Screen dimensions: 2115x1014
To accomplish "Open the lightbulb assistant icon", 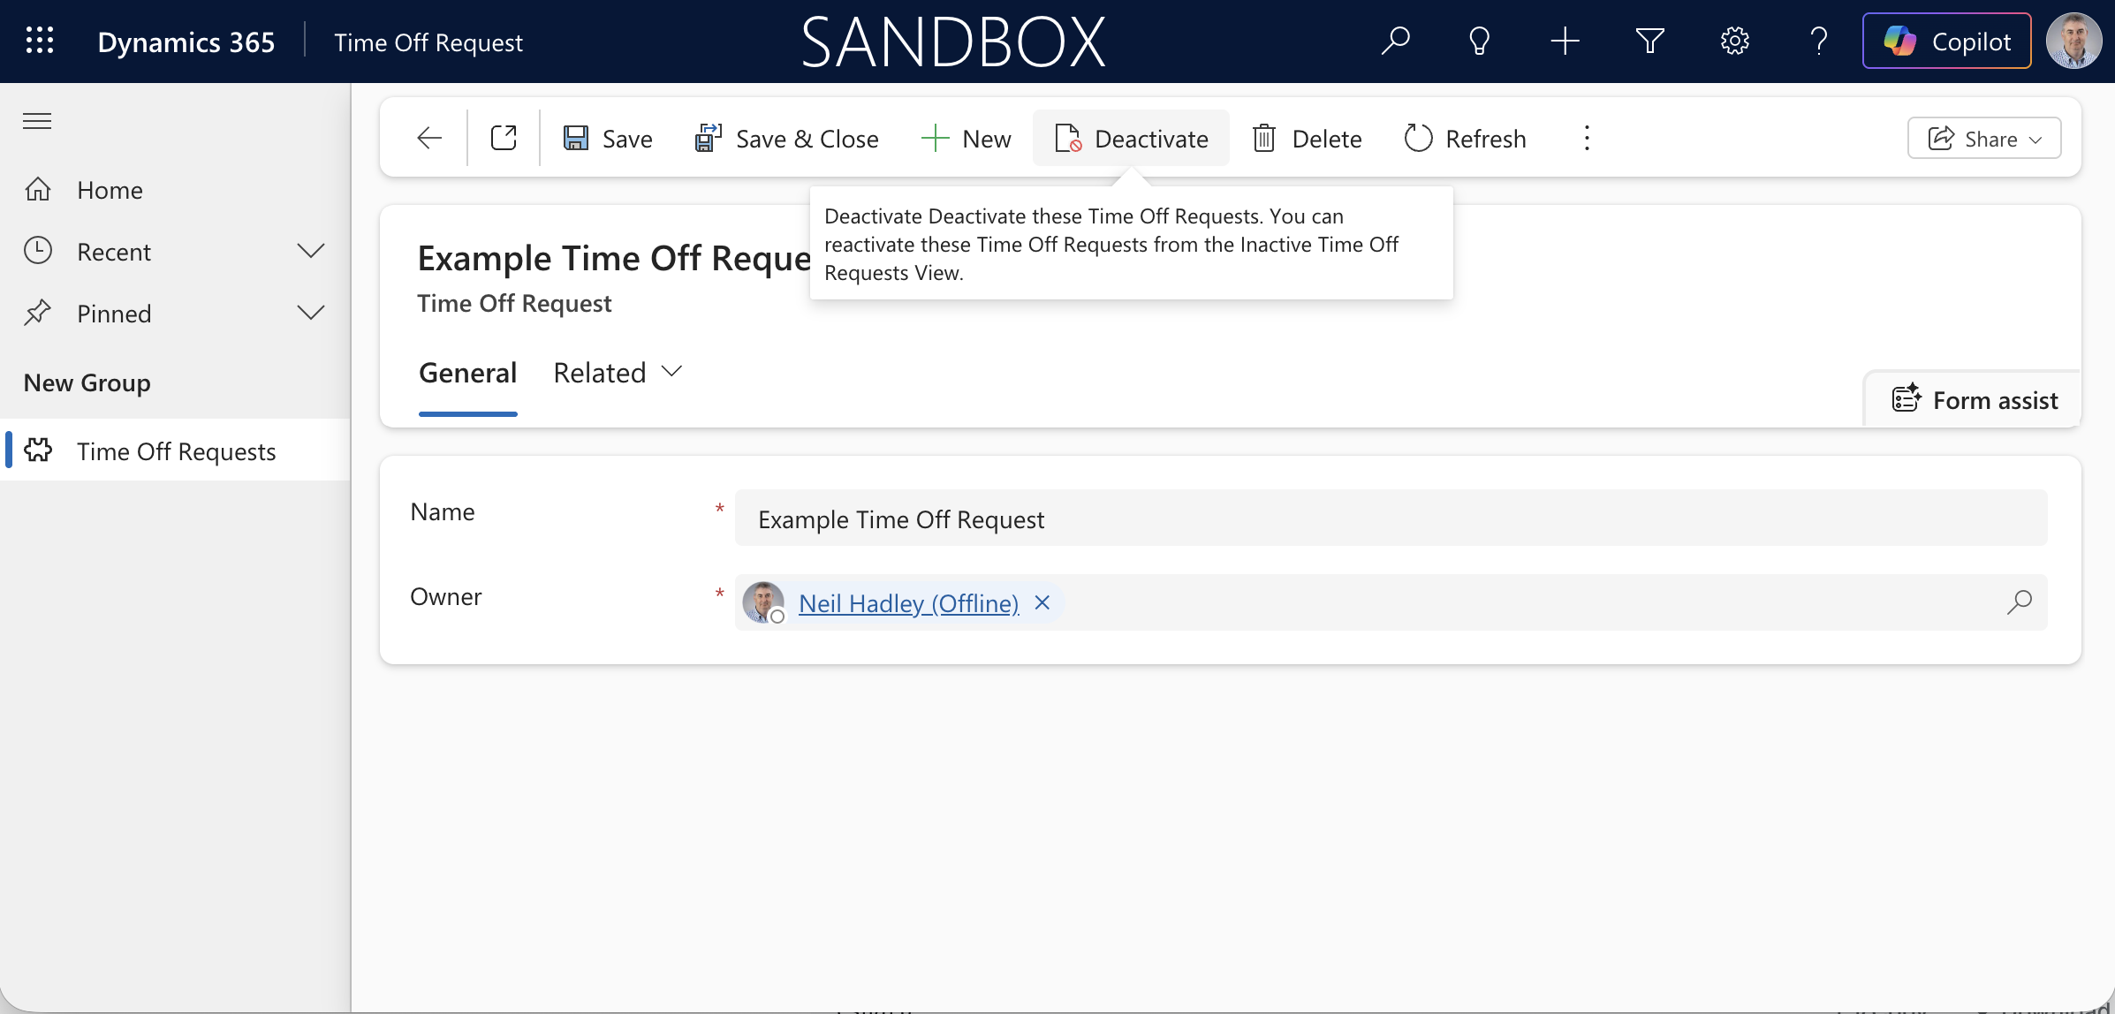I will [1480, 41].
